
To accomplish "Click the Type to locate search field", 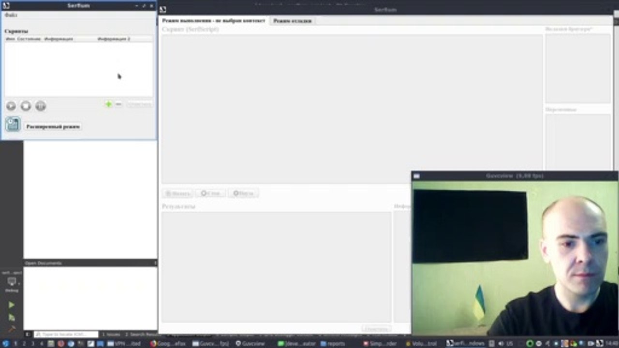I will [x=66, y=334].
